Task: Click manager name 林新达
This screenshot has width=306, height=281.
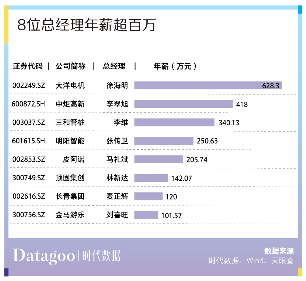Action: pos(117,178)
